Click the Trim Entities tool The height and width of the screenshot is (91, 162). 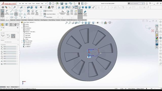pyautogui.click(x=29, y=12)
